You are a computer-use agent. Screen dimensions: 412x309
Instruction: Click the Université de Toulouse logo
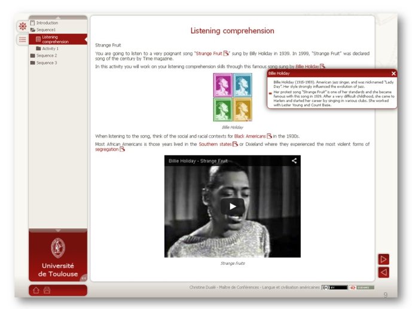58,257
